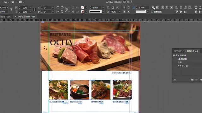Click the drop shadow icon
Screen dimensions: 202x113
tap(113, 8)
